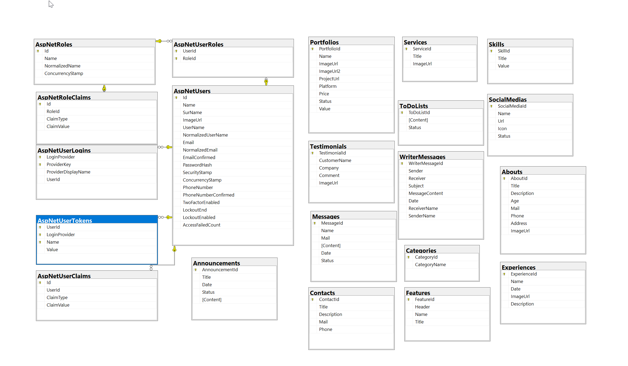The image size is (628, 366).
Task: Select the MessageContent column row
Action: pyautogui.click(x=426, y=193)
